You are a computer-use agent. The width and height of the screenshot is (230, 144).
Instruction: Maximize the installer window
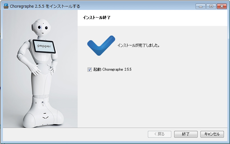211,6
